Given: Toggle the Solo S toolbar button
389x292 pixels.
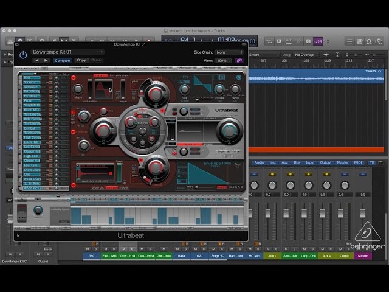Looking at the screenshot, I should click(308, 41).
